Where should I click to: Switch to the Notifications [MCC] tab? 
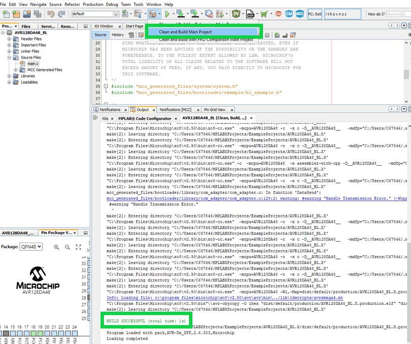[176, 110]
